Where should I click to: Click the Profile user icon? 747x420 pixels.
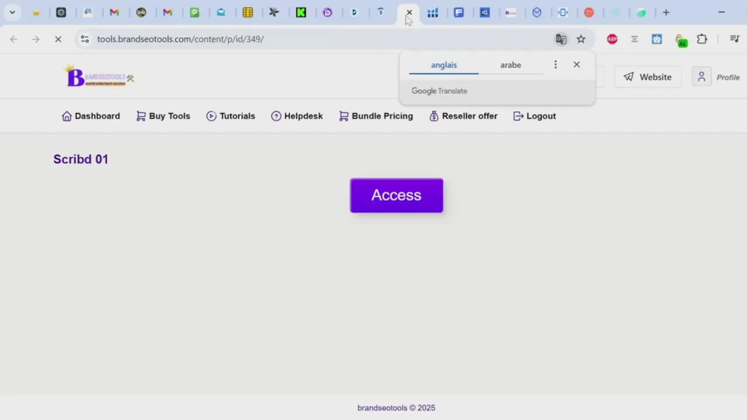tap(701, 77)
